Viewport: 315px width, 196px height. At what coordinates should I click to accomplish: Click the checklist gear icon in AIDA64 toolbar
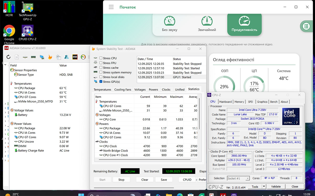pyautogui.click(x=58, y=57)
